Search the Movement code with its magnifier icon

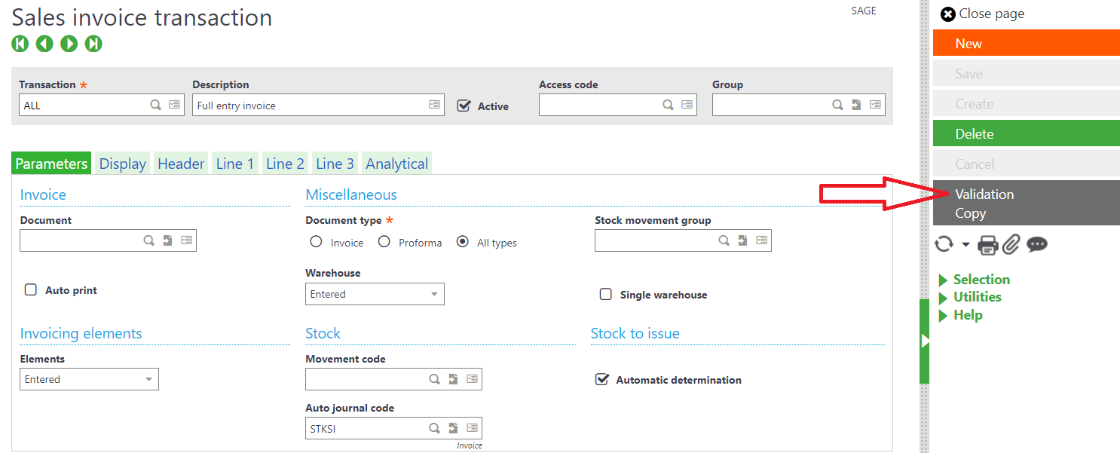(x=434, y=378)
